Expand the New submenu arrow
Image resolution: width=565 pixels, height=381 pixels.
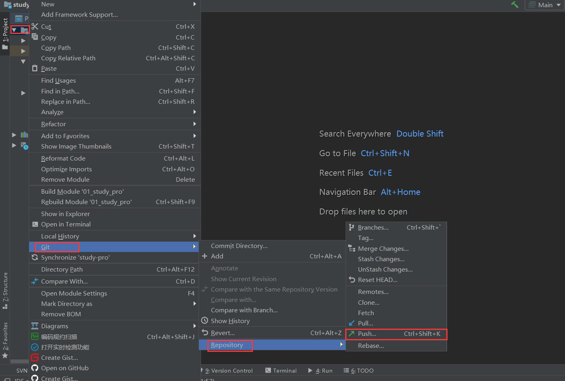click(x=195, y=4)
